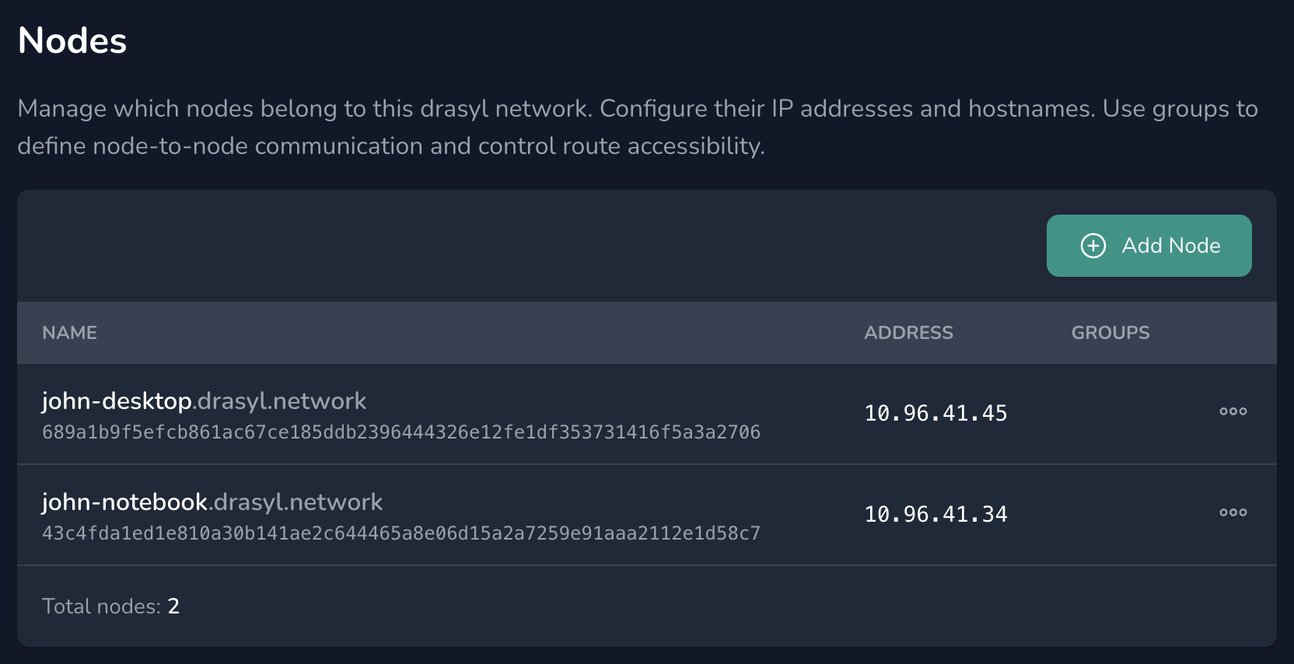Image resolution: width=1294 pixels, height=664 pixels.
Task: Click the IP address 10.96.41.34
Action: [936, 514]
